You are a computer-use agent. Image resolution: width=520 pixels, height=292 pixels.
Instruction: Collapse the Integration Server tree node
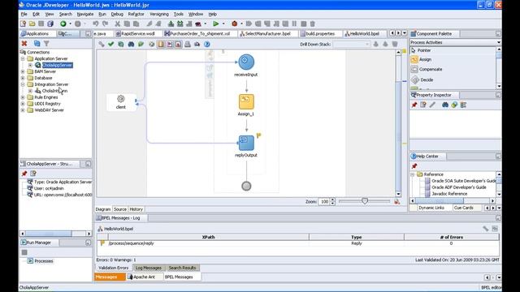click(x=23, y=84)
